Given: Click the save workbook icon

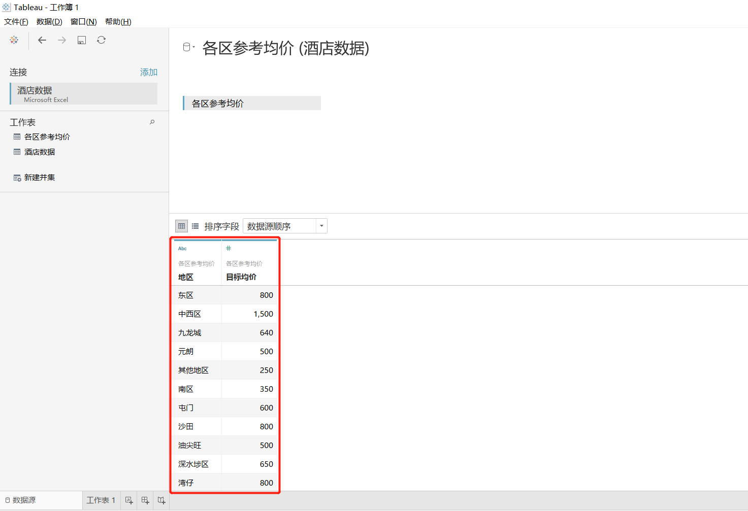Looking at the screenshot, I should click(x=81, y=40).
